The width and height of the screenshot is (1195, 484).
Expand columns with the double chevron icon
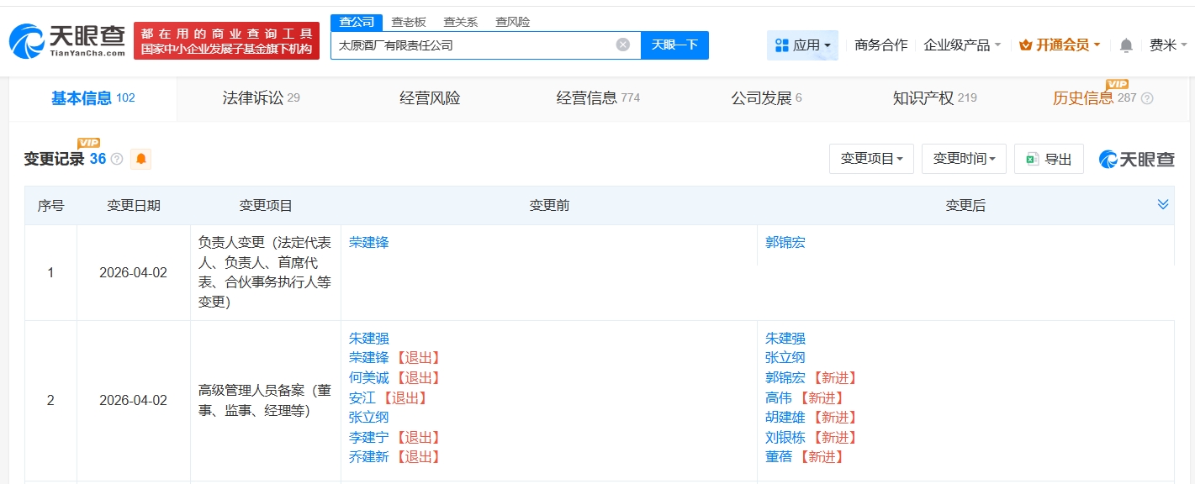pos(1163,204)
